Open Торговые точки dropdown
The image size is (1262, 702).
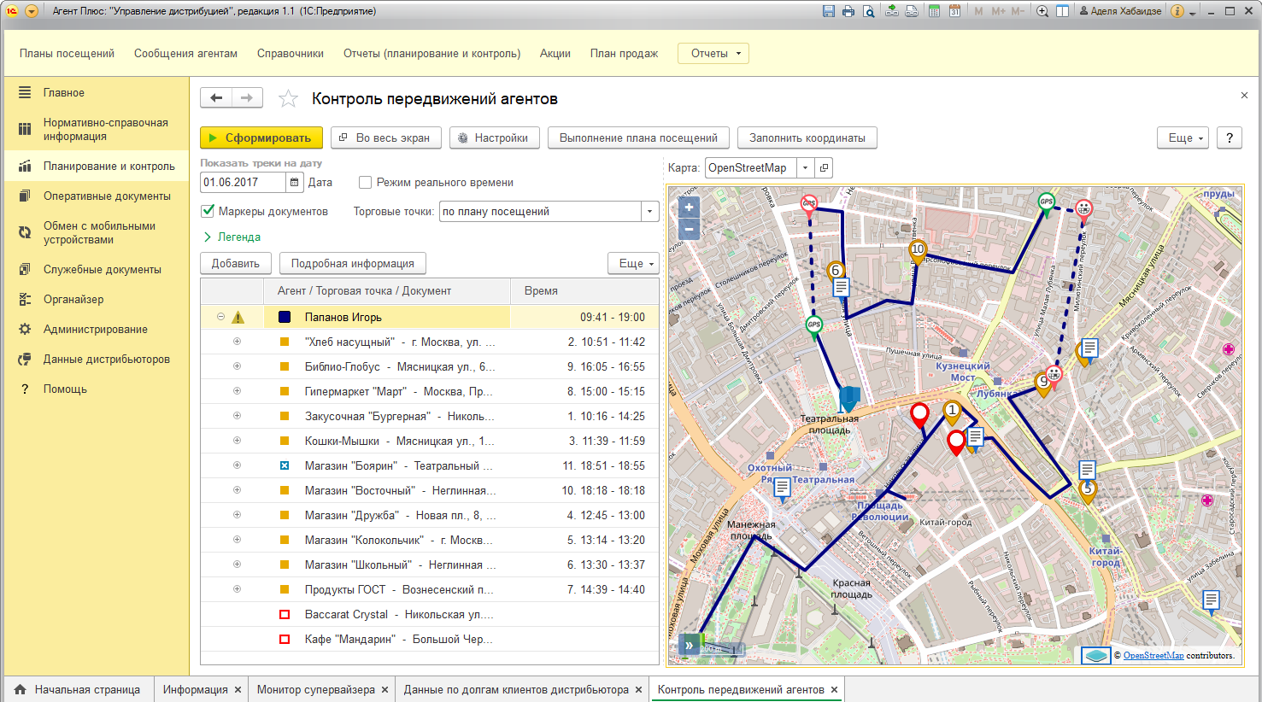pos(650,212)
